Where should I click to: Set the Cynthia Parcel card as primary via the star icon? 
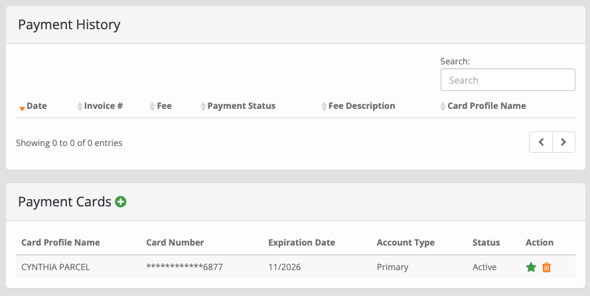click(531, 267)
